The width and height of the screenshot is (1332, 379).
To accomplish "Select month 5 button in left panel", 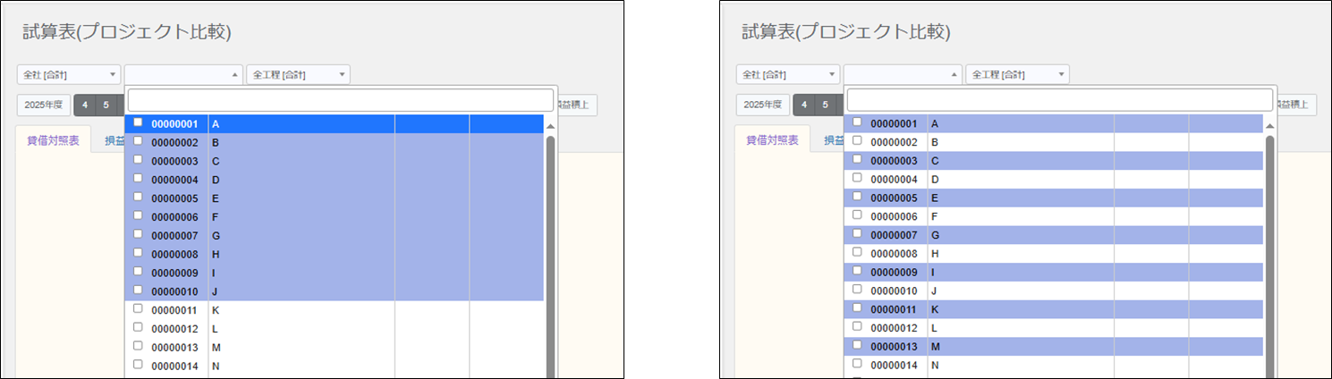I will point(106,105).
